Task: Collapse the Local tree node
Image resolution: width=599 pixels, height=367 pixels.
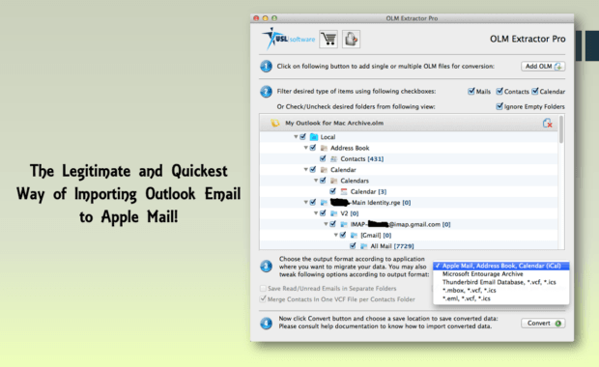Action: click(296, 137)
